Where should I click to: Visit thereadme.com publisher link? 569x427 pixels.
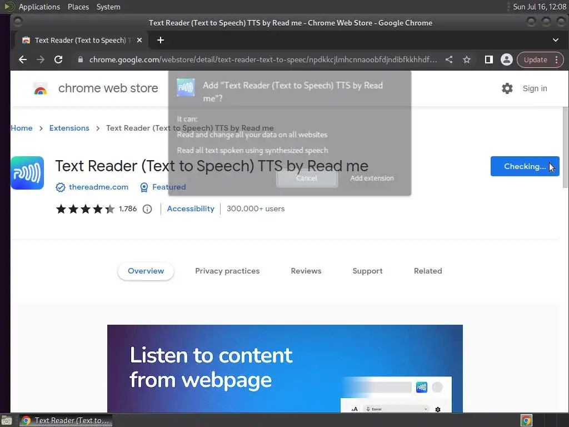[98, 187]
